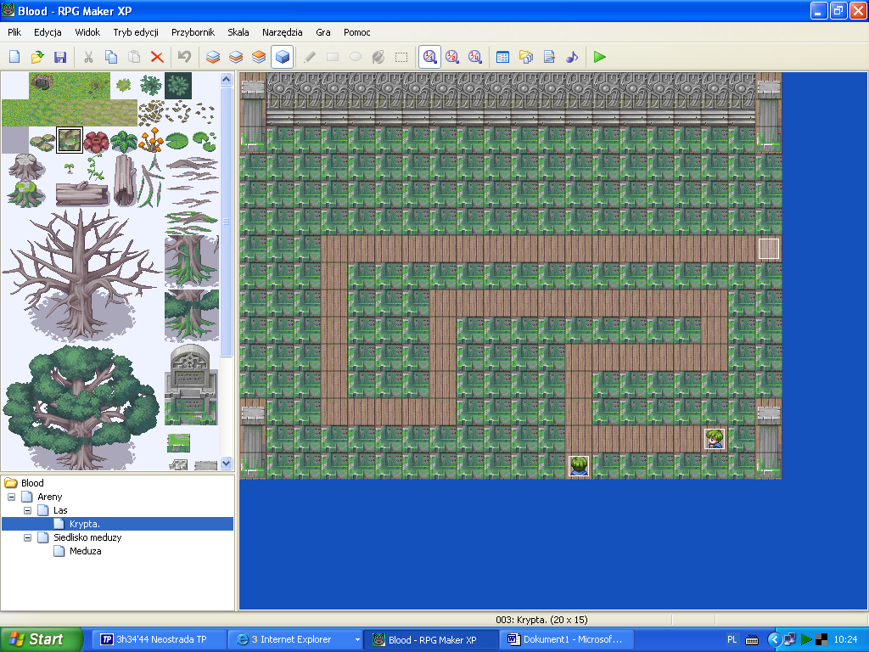Select the red flower tile in the palette
Image resolution: width=869 pixels, height=652 pixels.
click(95, 140)
